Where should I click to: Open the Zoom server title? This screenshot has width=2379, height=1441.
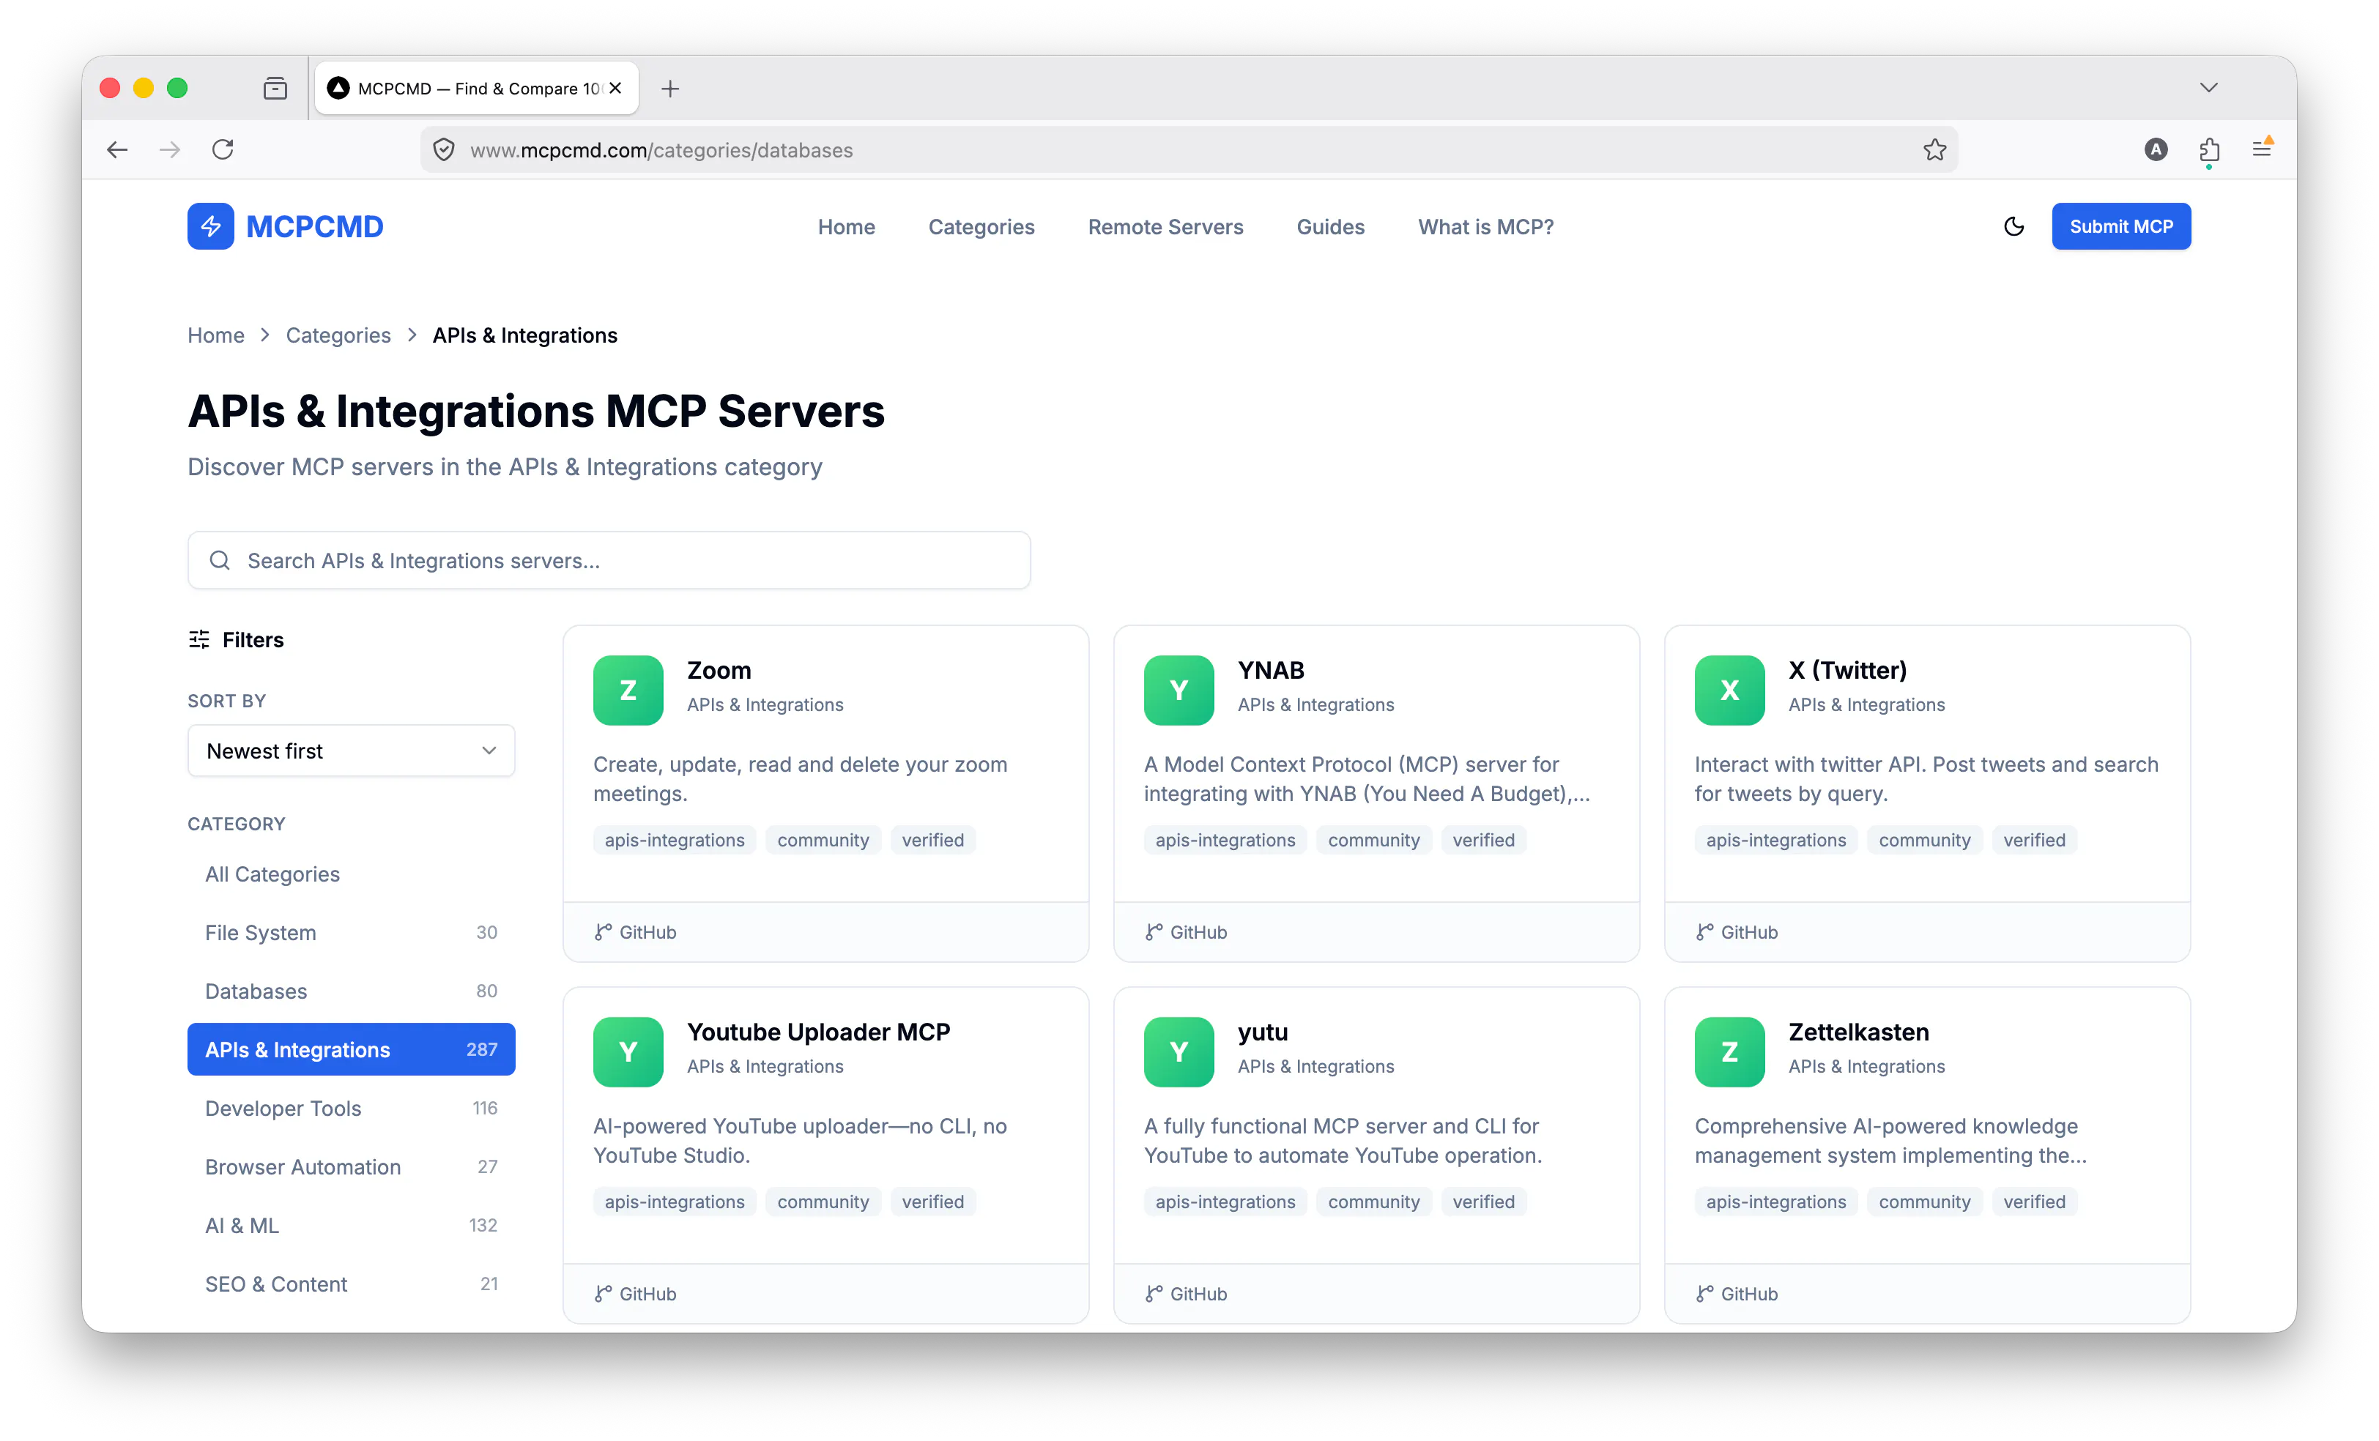pyautogui.click(x=719, y=670)
